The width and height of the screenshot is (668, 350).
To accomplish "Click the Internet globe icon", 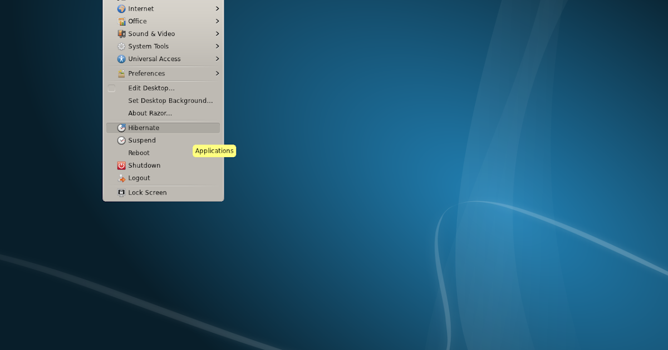I will (x=121, y=8).
